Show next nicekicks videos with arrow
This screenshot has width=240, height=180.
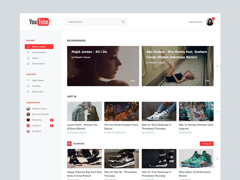click(217, 159)
